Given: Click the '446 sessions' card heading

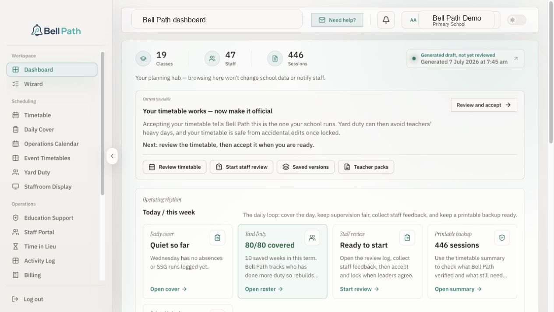Looking at the screenshot, I should (x=457, y=245).
